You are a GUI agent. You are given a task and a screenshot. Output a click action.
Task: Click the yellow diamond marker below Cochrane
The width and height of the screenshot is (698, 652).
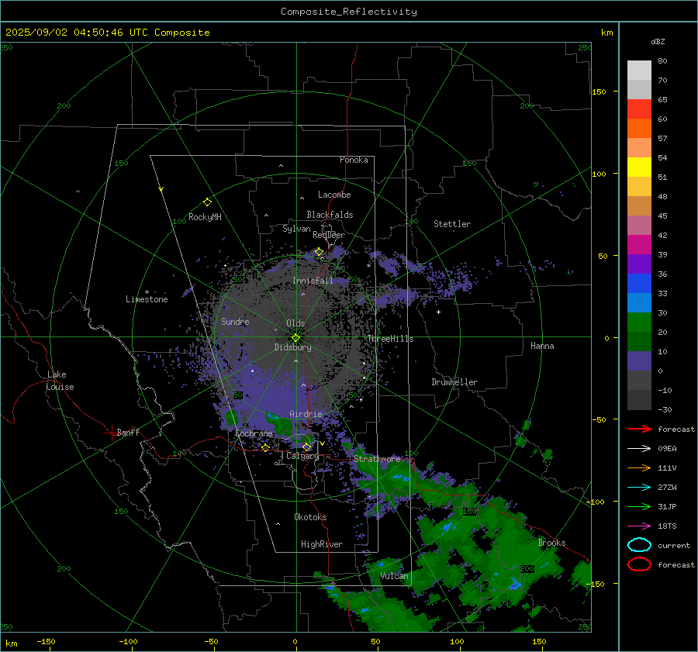265,447
